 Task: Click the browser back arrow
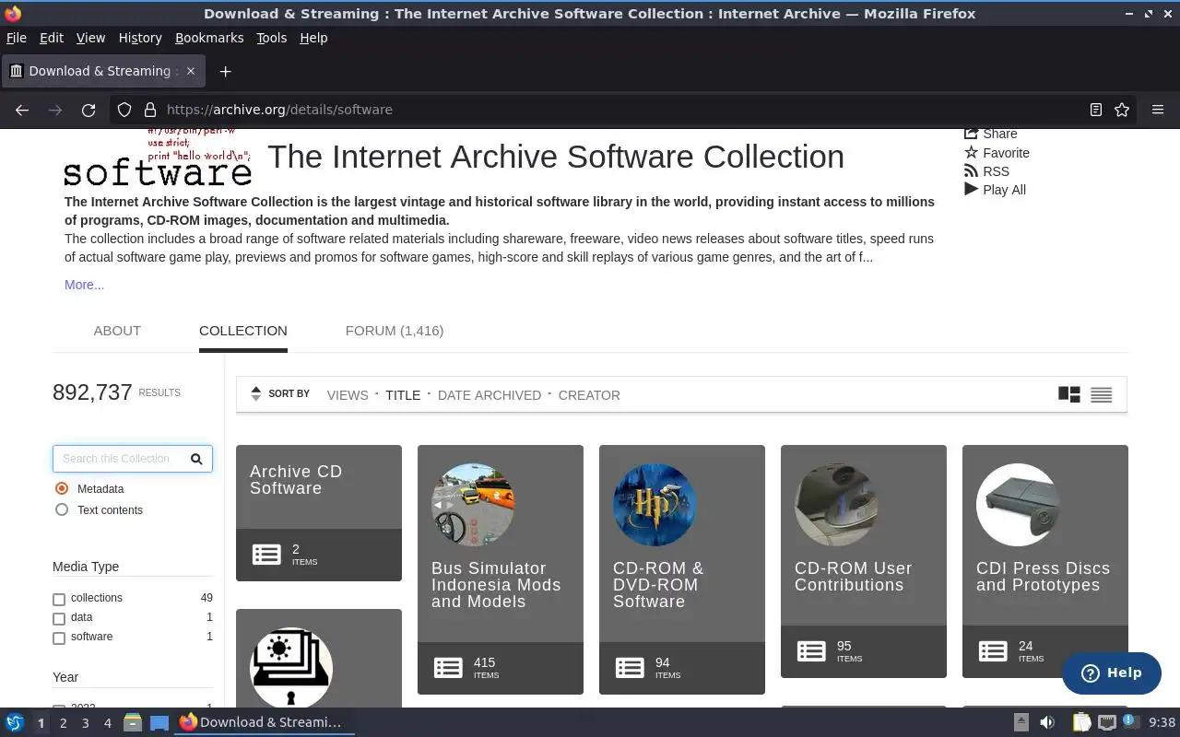tap(22, 110)
